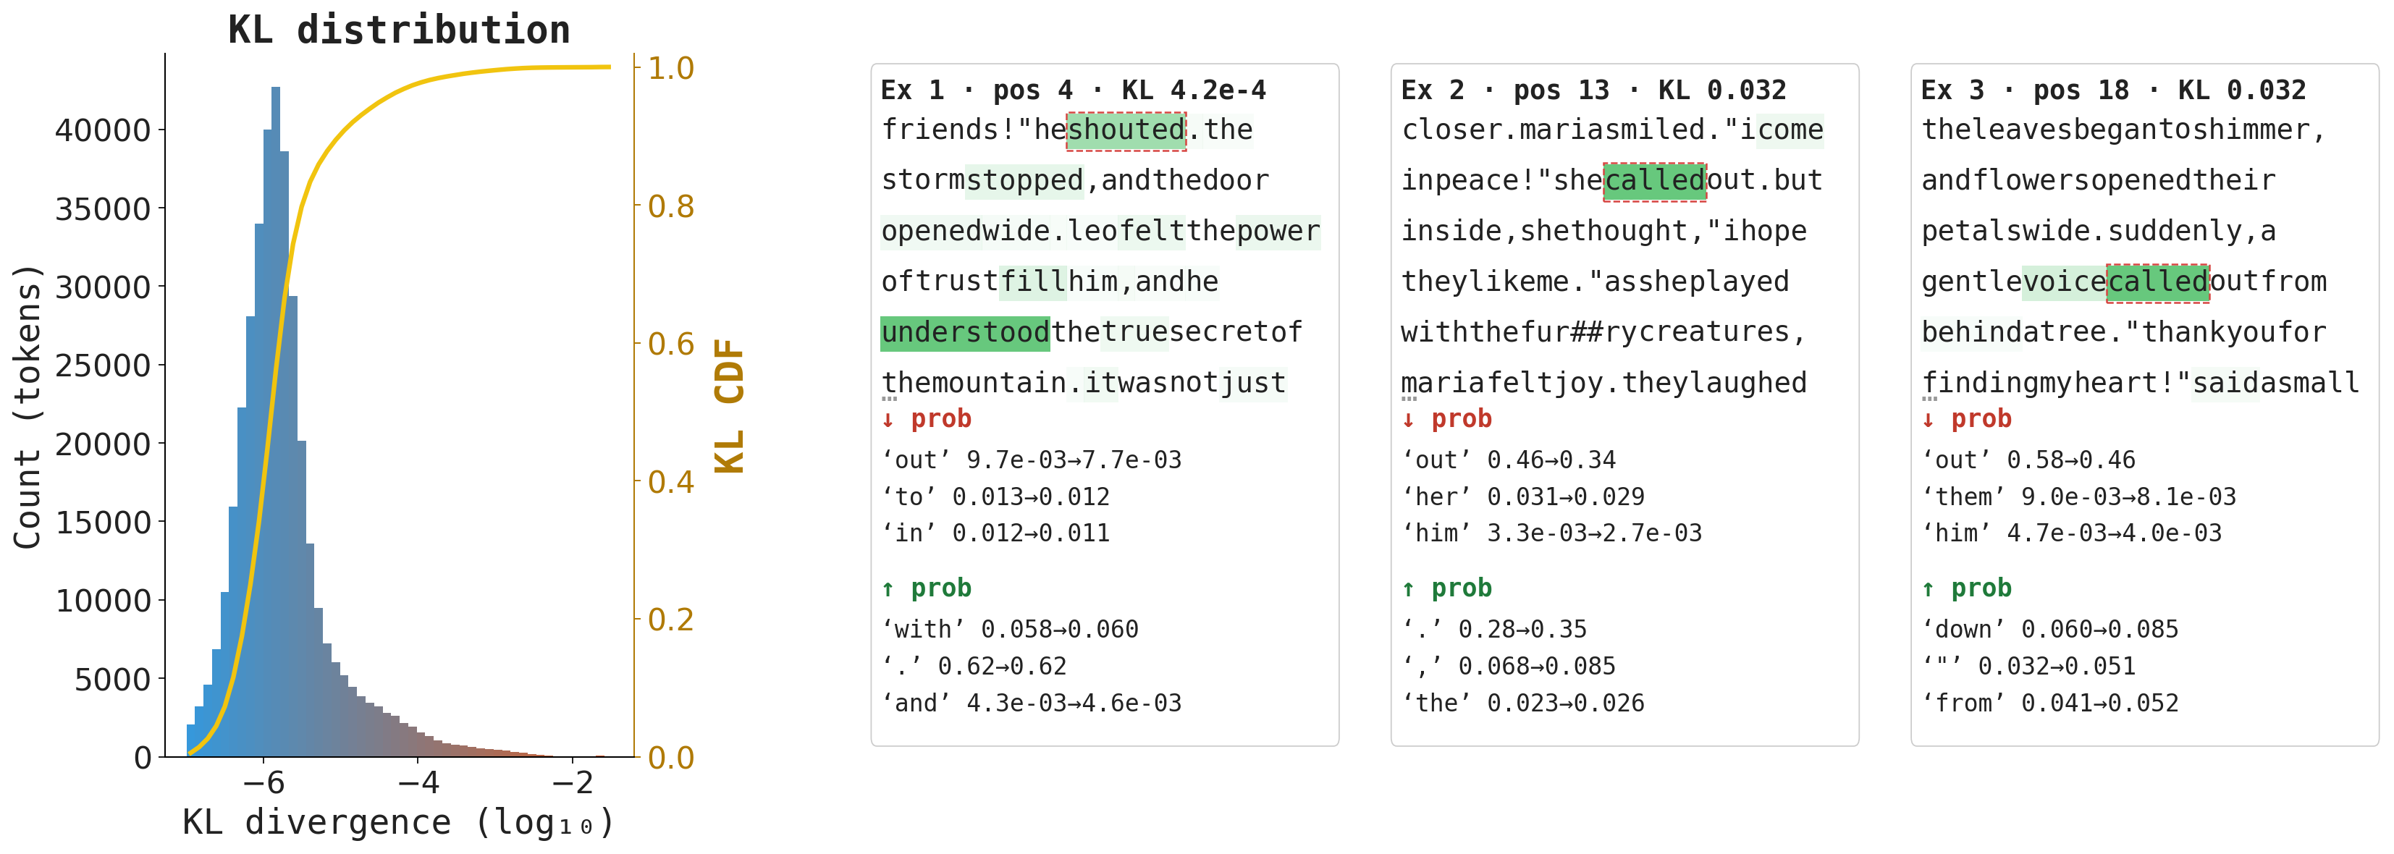Click the 'KL distribution' chart title
Image resolution: width=2394 pixels, height=854 pixels.
point(399,30)
